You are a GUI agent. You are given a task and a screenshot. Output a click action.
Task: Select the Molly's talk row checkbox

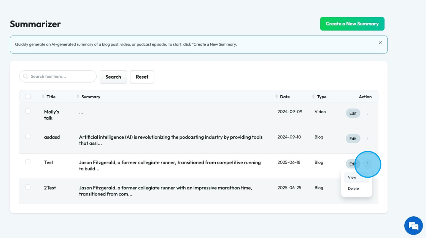click(x=28, y=111)
